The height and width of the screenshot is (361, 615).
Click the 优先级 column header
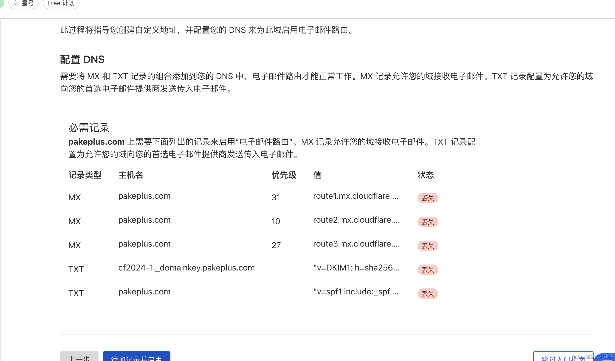284,175
